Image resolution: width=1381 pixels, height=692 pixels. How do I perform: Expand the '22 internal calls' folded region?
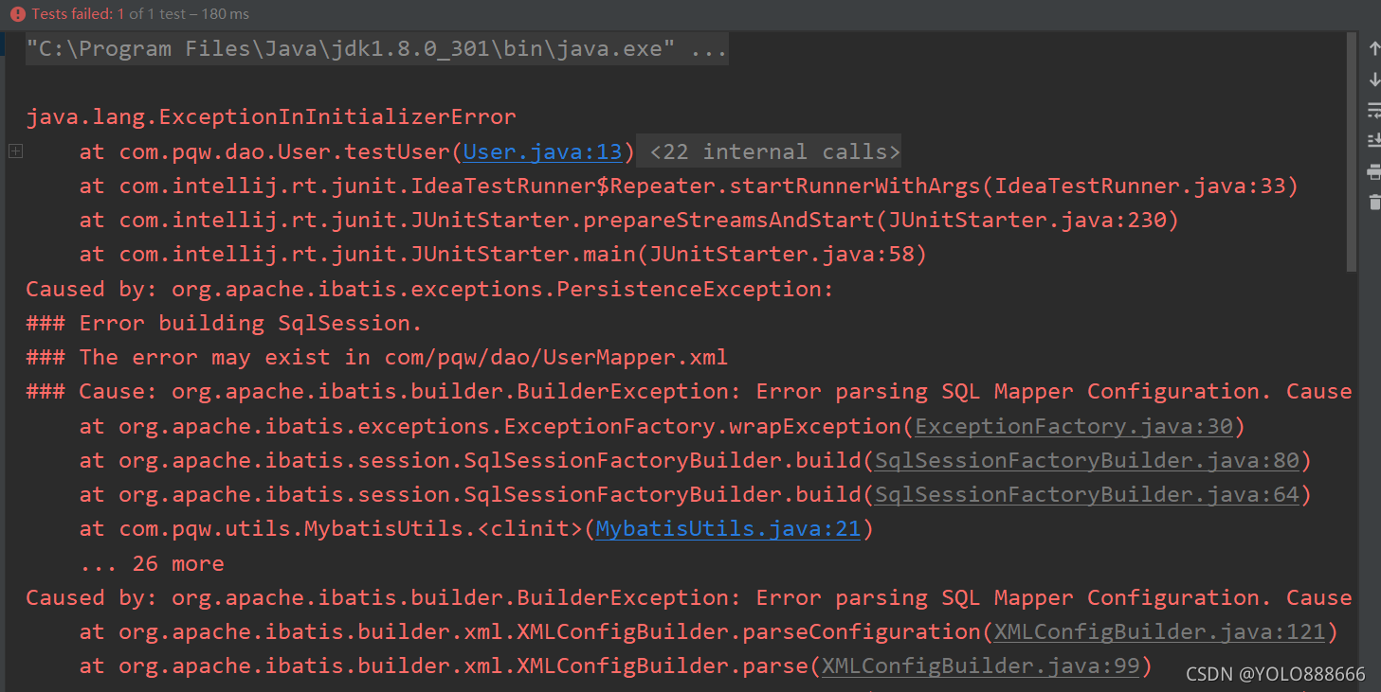[775, 151]
